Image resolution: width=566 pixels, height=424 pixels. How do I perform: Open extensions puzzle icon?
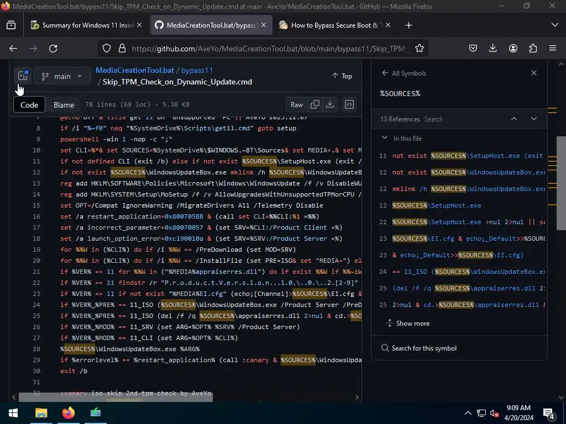coord(533,49)
